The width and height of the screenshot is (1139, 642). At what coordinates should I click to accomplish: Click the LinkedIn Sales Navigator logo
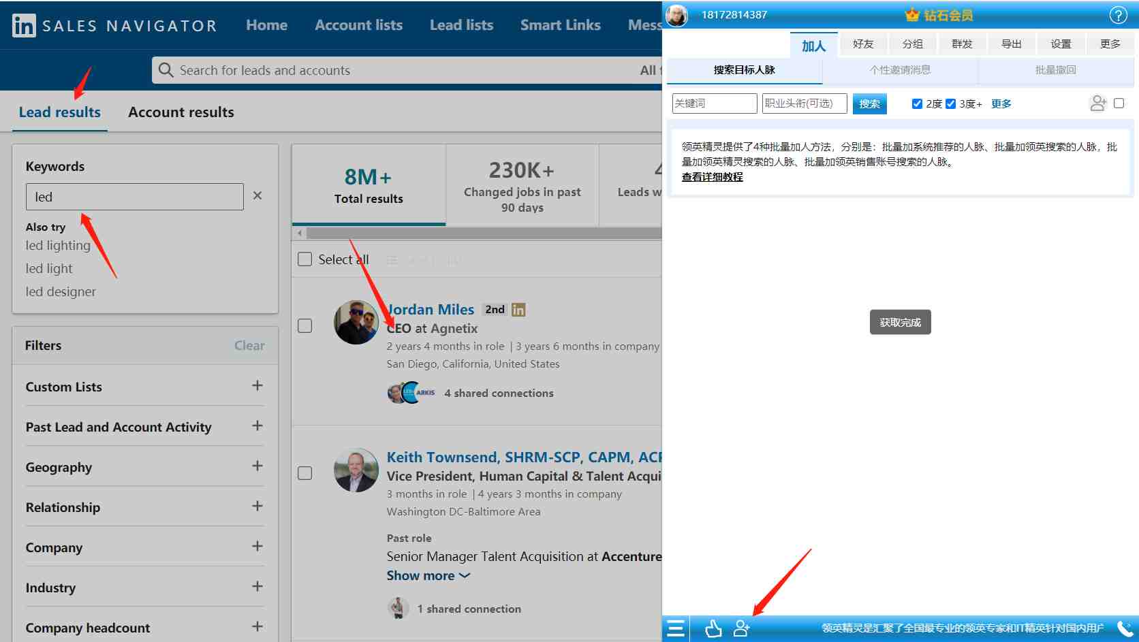click(x=114, y=26)
